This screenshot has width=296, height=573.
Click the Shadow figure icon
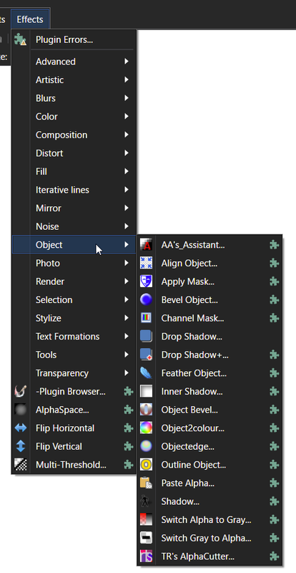point(146,501)
